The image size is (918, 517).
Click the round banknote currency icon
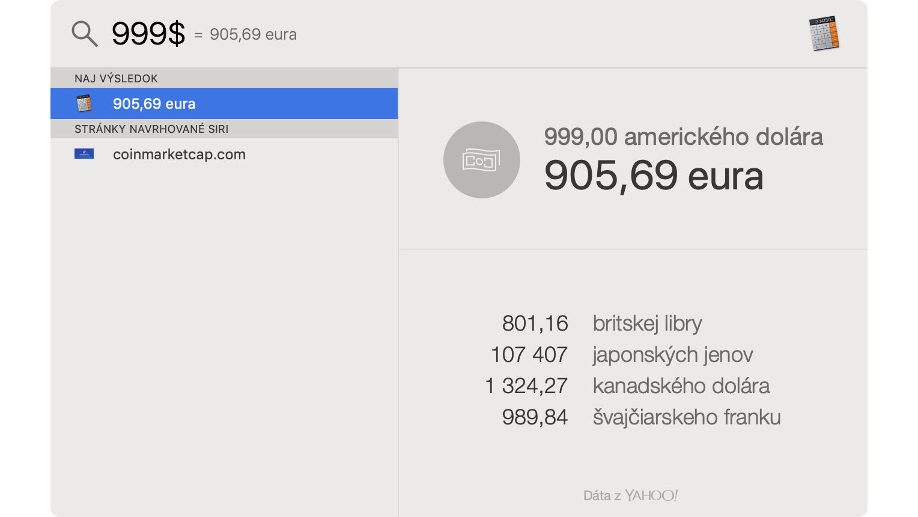[482, 160]
